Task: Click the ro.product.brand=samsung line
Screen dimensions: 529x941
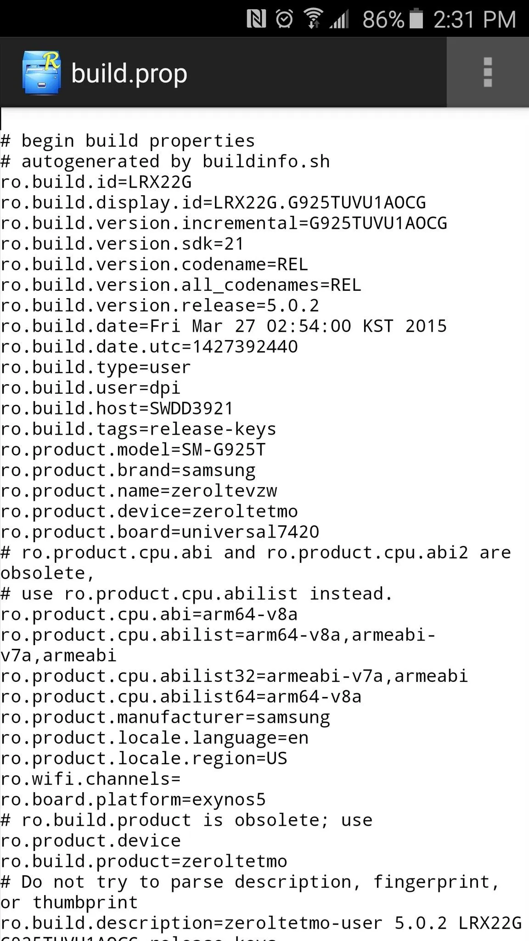Action: tap(128, 470)
